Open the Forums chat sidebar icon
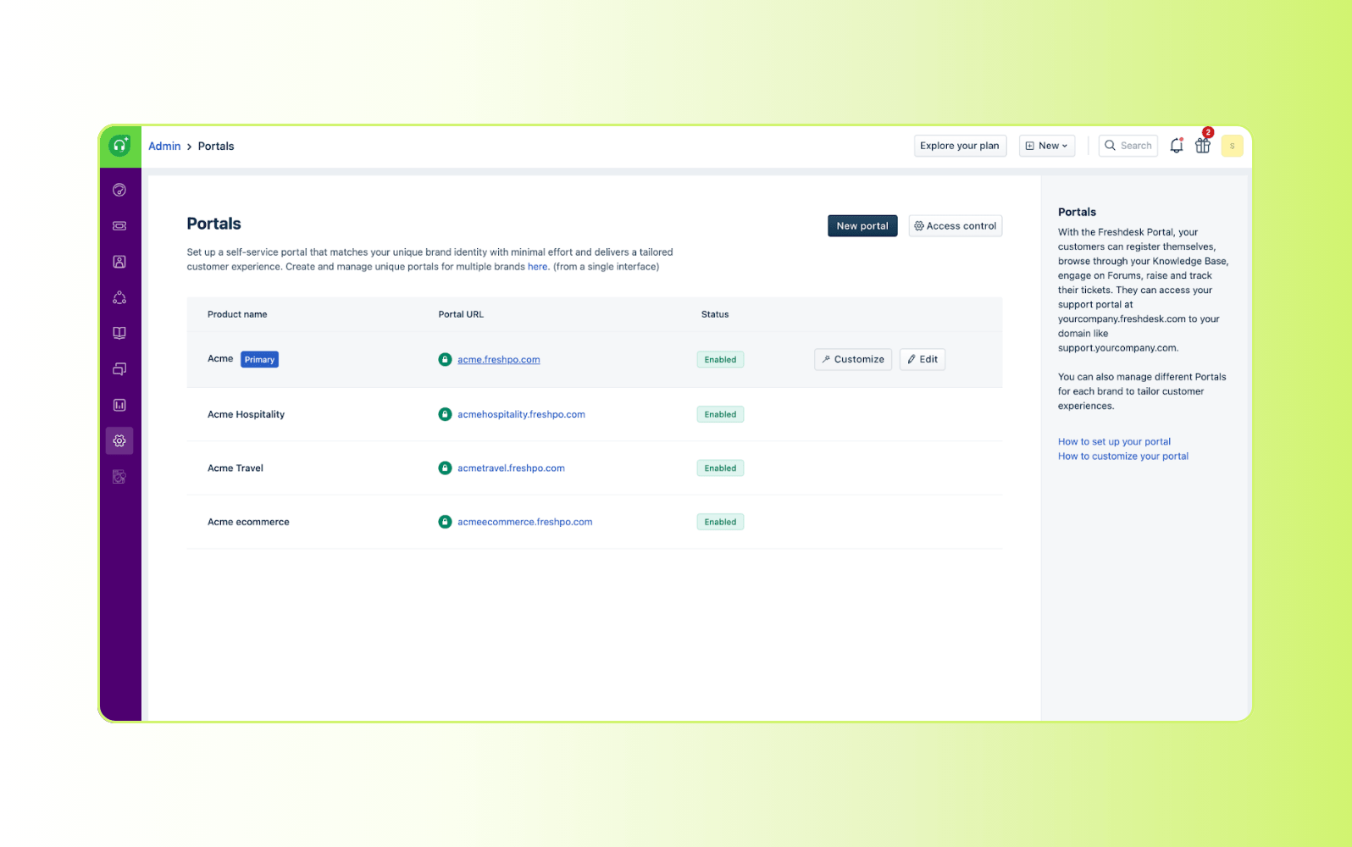Viewport: 1352px width, 847px height. [x=119, y=369]
